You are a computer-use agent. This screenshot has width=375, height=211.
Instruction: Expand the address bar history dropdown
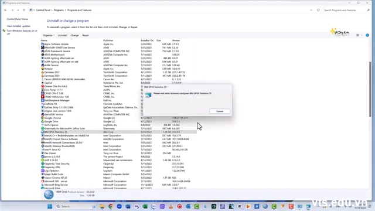point(311,11)
